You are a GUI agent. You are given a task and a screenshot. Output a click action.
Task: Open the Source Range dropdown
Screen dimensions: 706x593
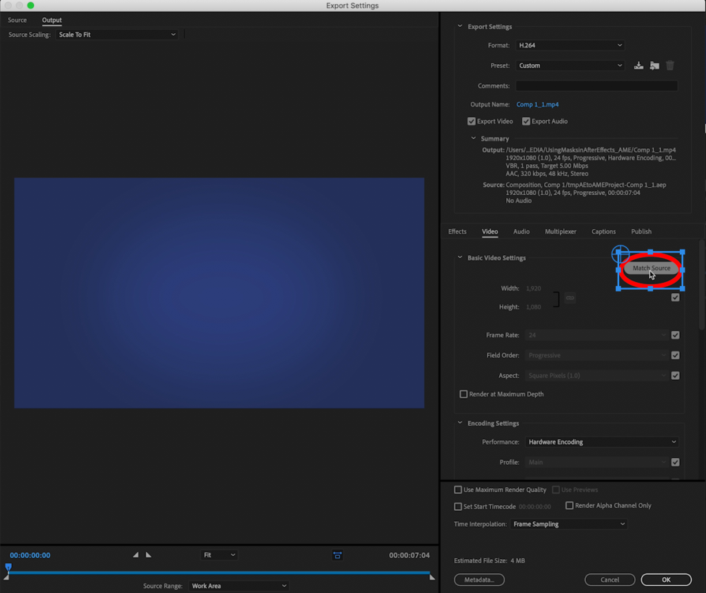239,586
